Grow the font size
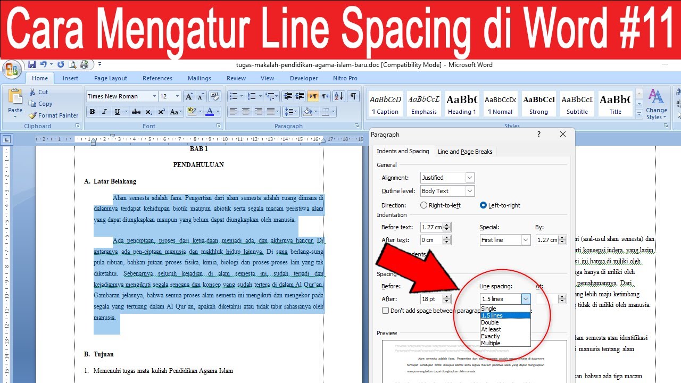681x383 pixels. pos(189,96)
